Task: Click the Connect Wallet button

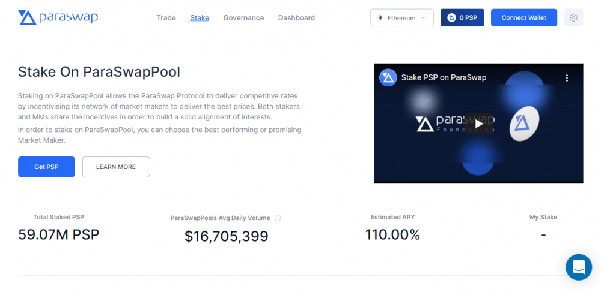Action: click(524, 17)
